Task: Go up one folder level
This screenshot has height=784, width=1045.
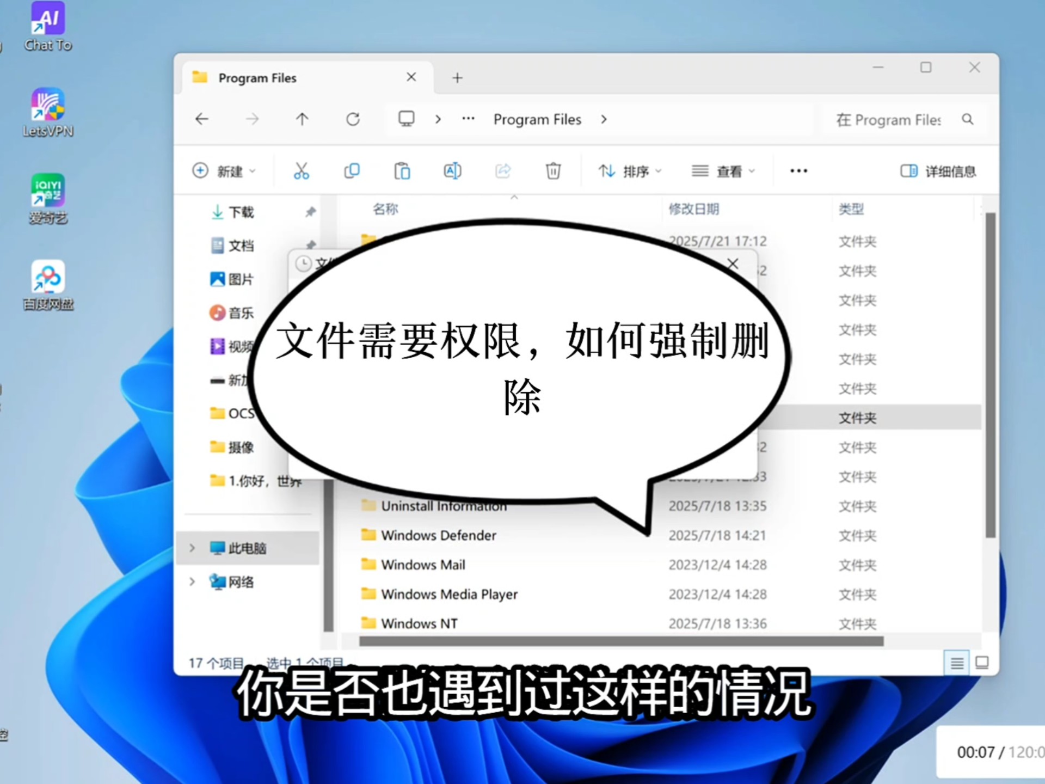Action: [x=302, y=119]
